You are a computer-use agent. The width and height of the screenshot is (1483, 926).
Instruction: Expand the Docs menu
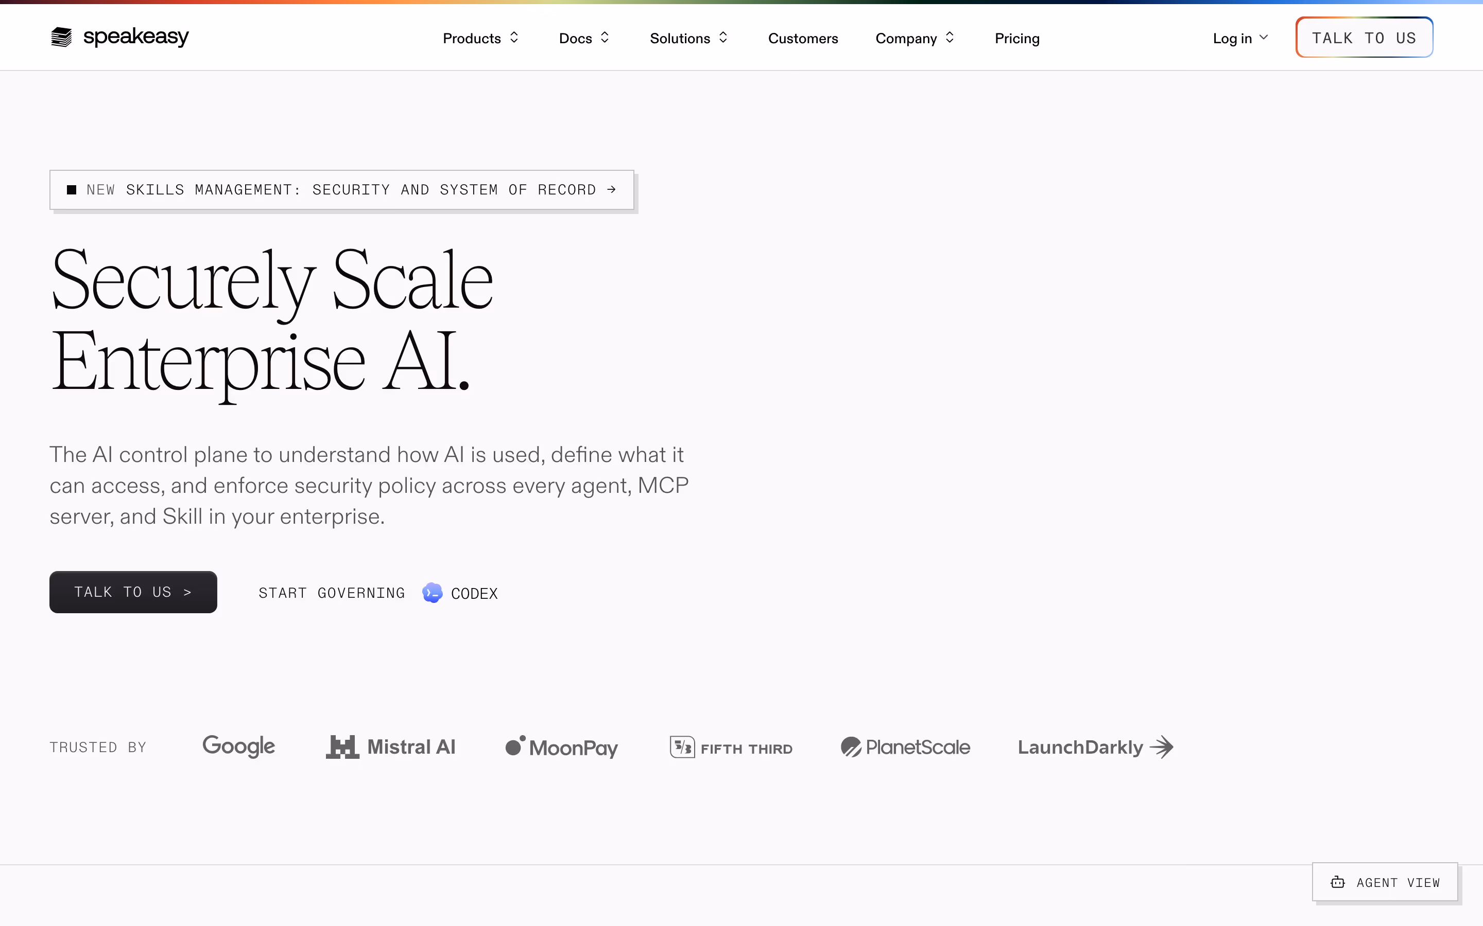[584, 38]
